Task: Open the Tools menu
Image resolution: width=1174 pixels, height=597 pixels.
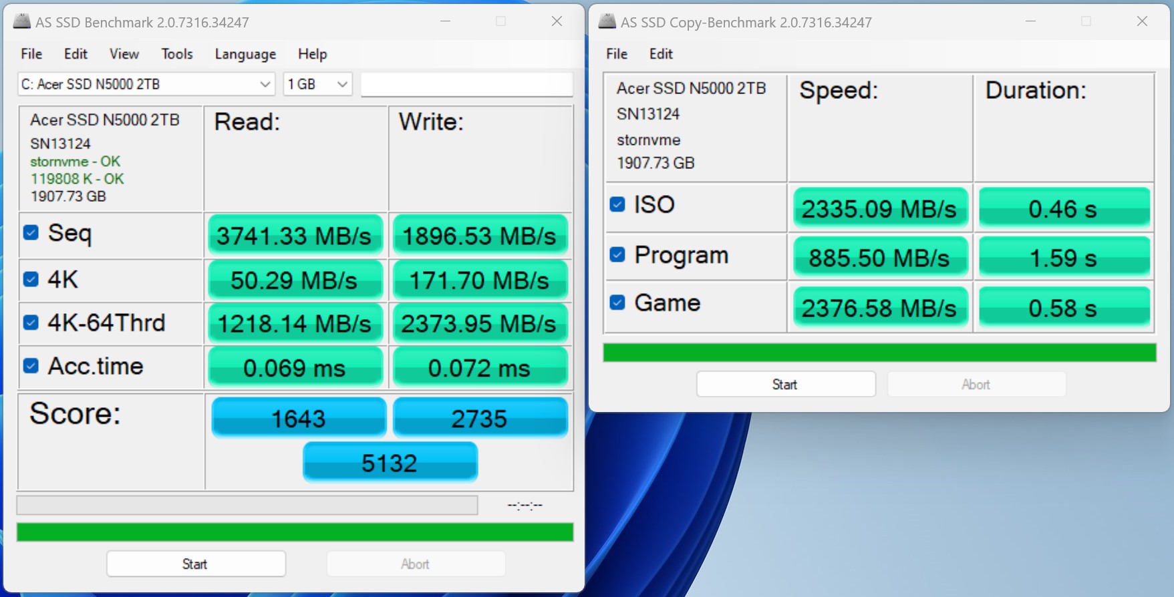Action: pos(177,54)
